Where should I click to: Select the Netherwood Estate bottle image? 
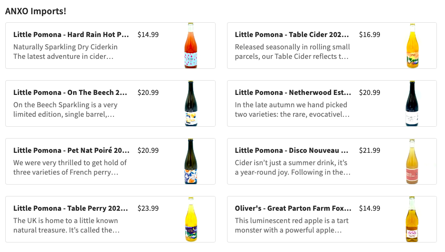pos(412,103)
